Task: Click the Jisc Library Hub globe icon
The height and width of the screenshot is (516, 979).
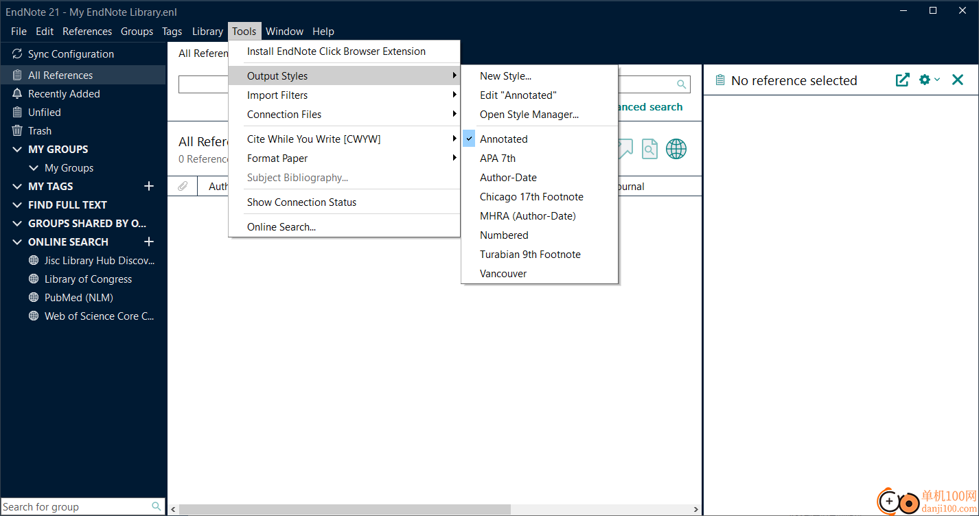Action: click(34, 261)
